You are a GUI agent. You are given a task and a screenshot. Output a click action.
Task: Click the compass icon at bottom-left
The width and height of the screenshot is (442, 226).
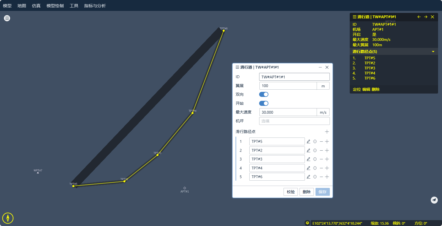pyautogui.click(x=8, y=218)
